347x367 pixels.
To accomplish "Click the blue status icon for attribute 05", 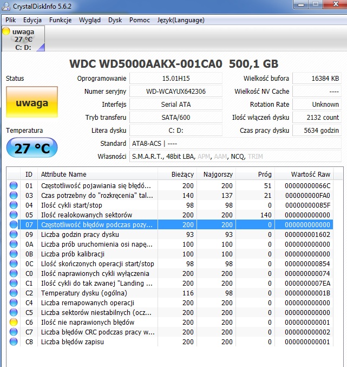I will point(14,215).
